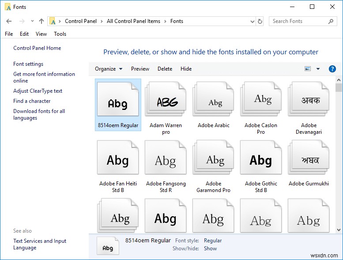Select the Adobe Devanagari font icon
The height and width of the screenshot is (260, 343).
point(309,102)
